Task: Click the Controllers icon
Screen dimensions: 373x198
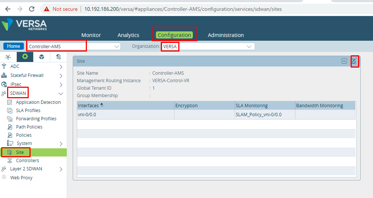Action: coord(10,161)
